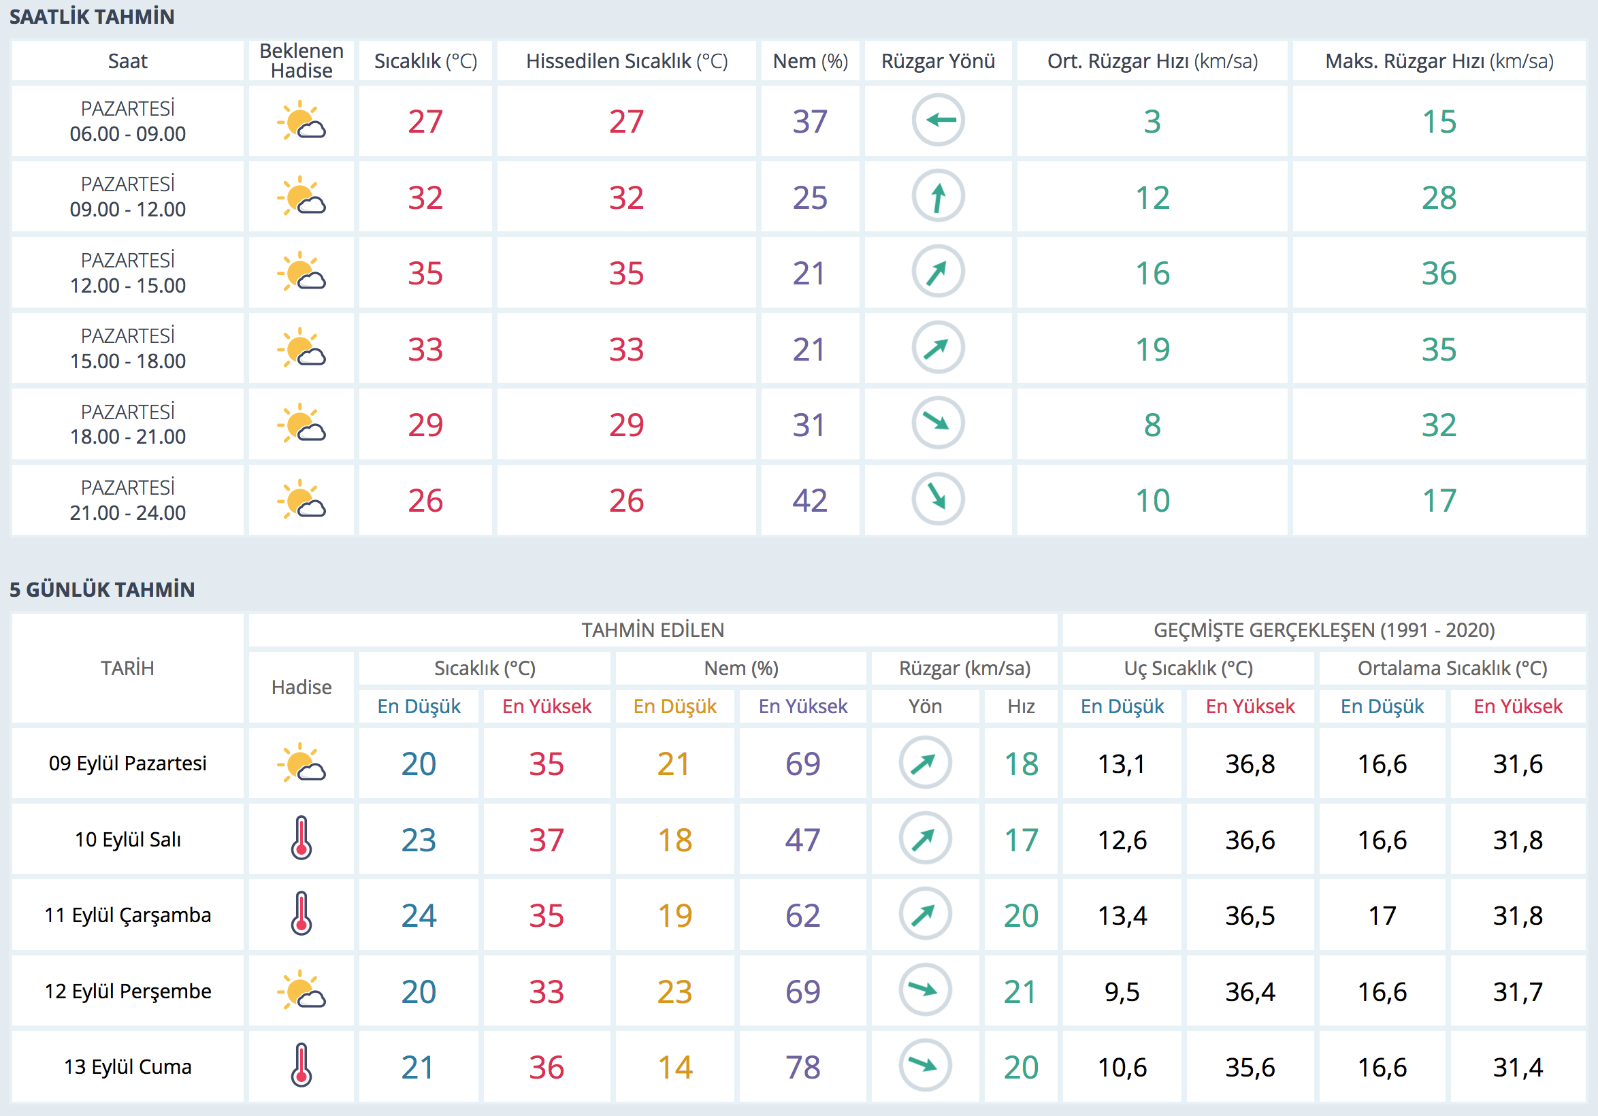Click wind direction arrow for 21.00 - 24.00
1598x1116 pixels.
click(938, 499)
